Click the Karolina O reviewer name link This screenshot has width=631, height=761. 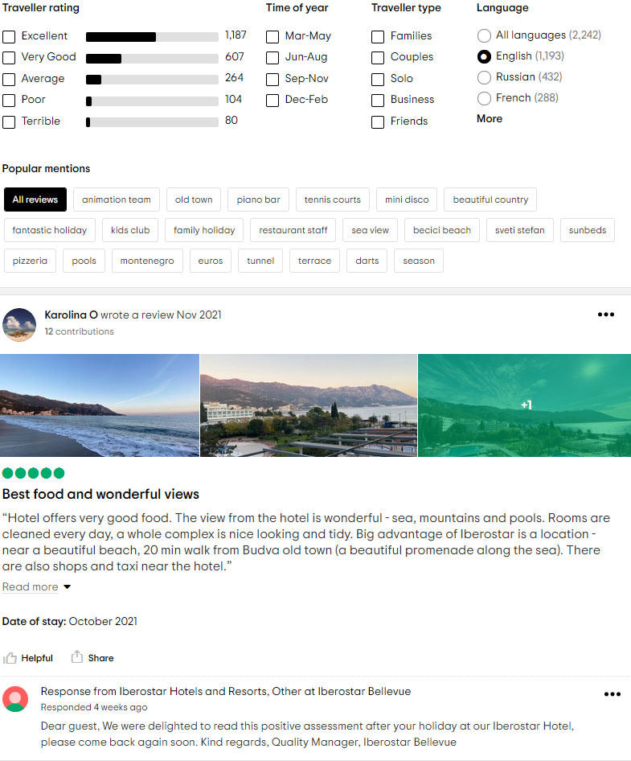pos(71,315)
